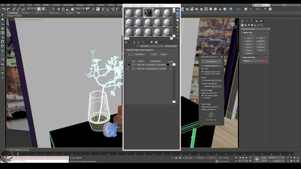Click the Delete RaySwitch button
301x169 pixels.
point(211,66)
